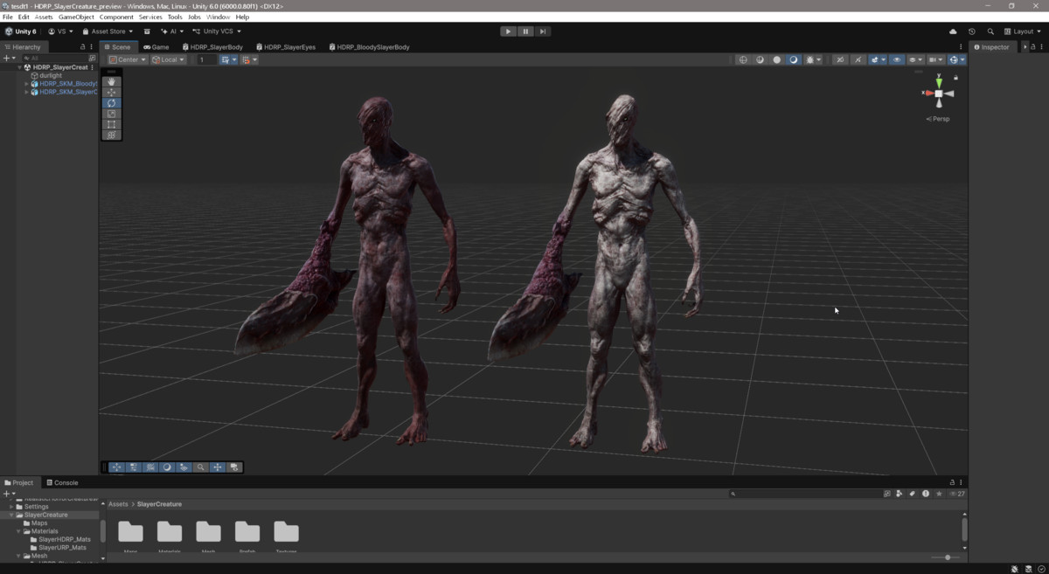Click the circular icon in the bottom overlay toolbar
1049x574 pixels.
coord(167,467)
